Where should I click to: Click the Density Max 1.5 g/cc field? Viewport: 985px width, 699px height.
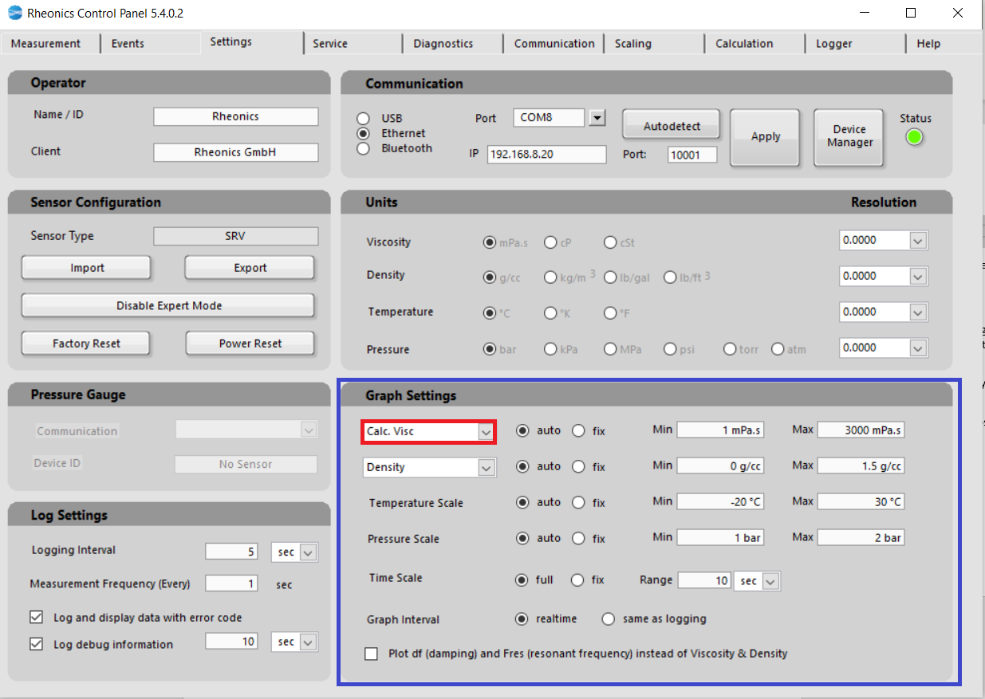pyautogui.click(x=861, y=465)
